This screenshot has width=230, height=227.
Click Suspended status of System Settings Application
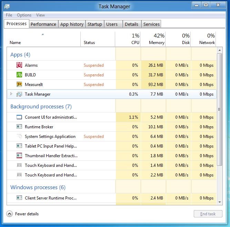[x=94, y=137]
